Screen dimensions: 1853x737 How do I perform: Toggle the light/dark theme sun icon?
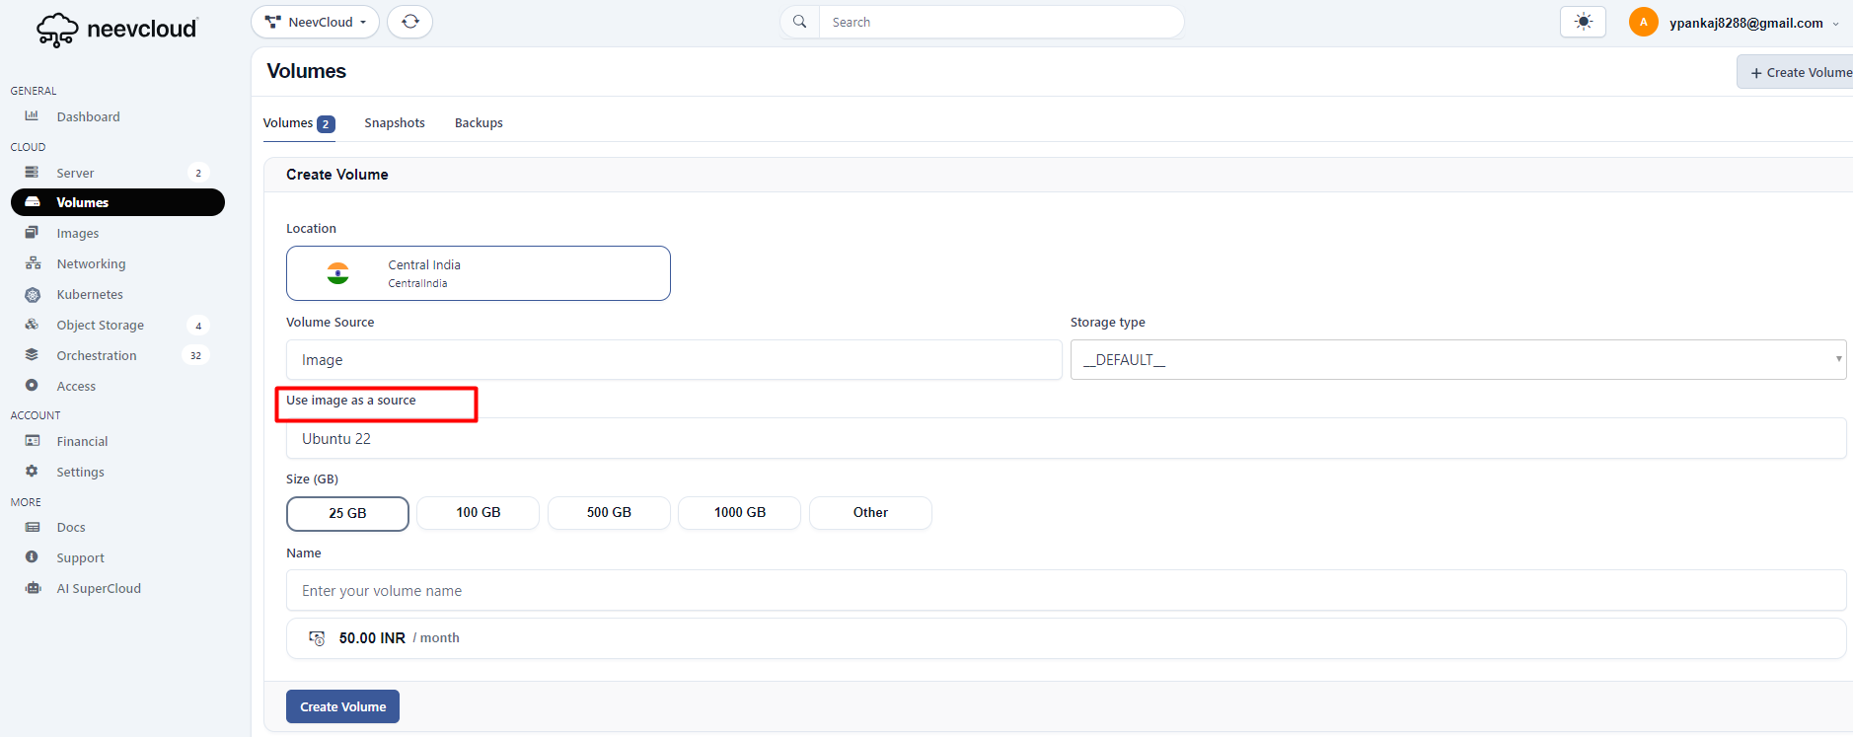coord(1583,22)
